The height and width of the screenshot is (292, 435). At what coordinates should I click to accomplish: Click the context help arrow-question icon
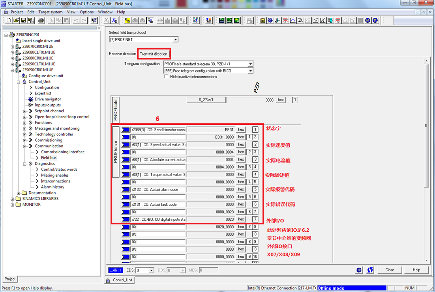click(94, 20)
